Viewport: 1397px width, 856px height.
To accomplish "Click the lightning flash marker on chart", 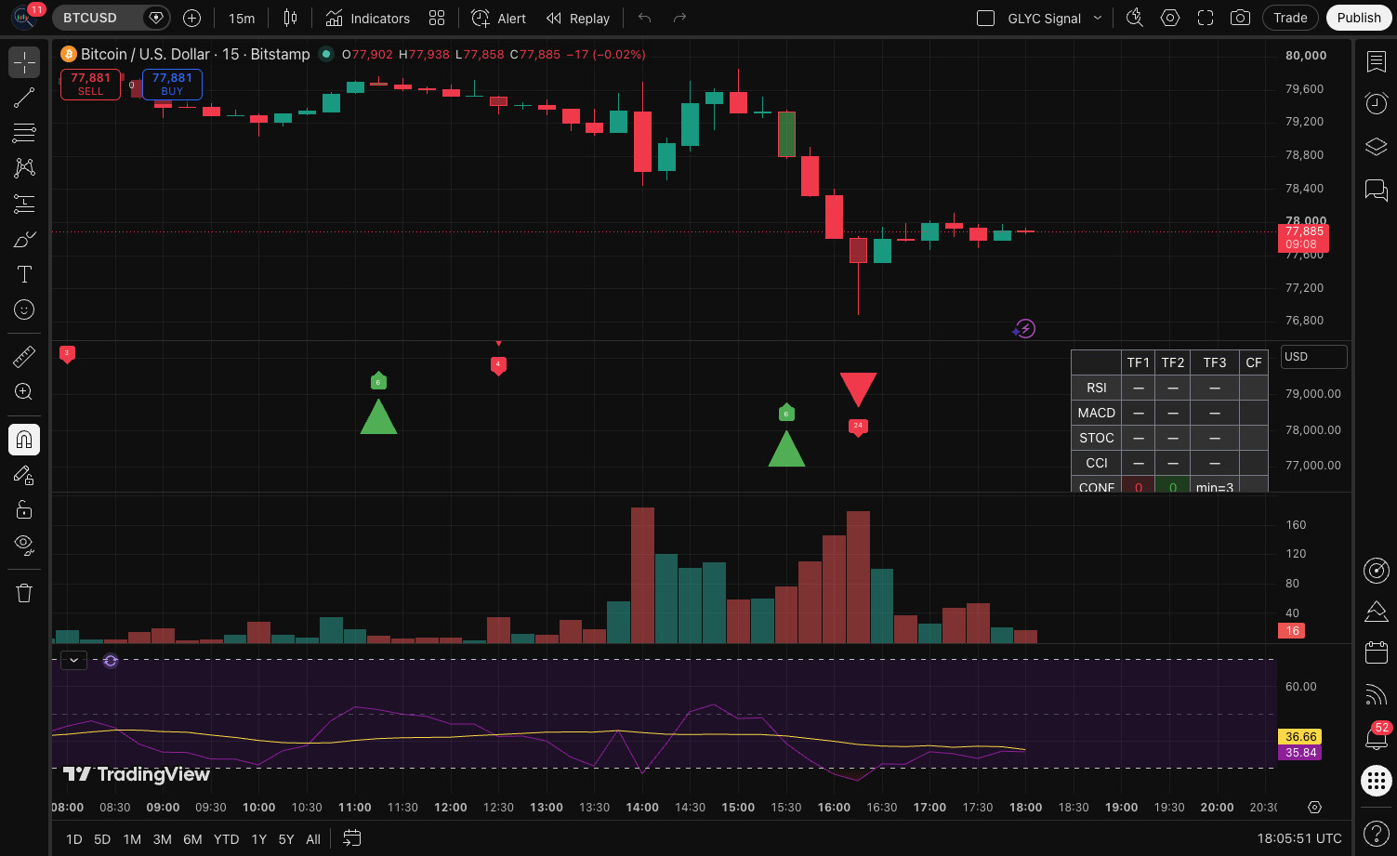I will (1024, 328).
